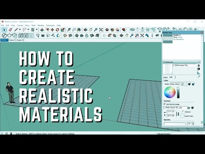
Task: Click the Reset Color swatch button
Action: (182, 116)
